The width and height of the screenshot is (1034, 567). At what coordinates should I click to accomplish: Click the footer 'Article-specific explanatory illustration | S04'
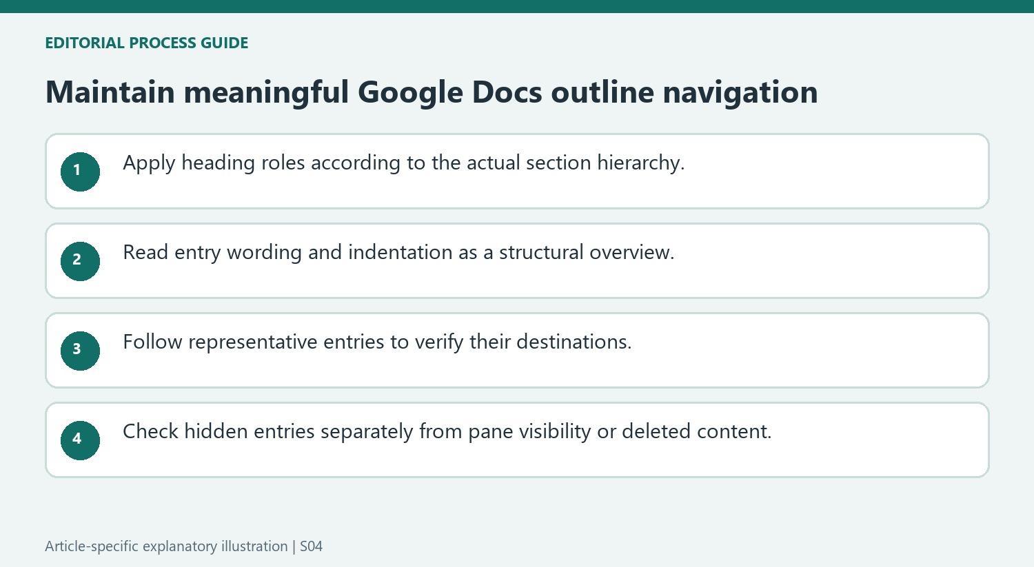pyautogui.click(x=184, y=546)
